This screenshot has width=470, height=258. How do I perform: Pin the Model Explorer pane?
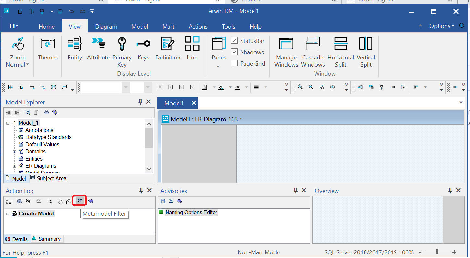(140, 102)
